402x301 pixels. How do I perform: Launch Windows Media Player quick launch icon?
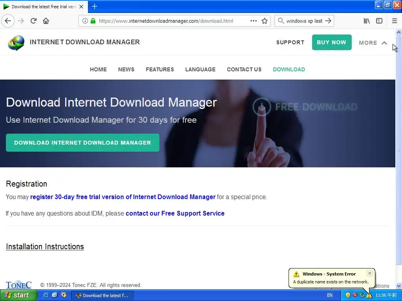coord(64,295)
